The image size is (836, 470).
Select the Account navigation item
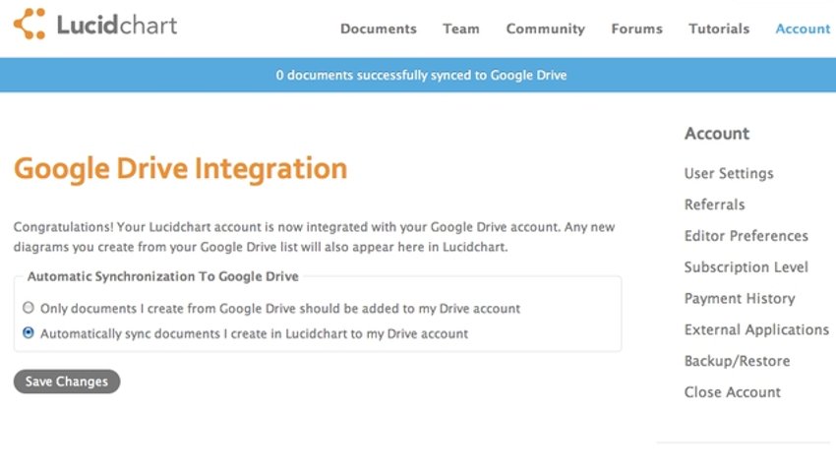(803, 29)
